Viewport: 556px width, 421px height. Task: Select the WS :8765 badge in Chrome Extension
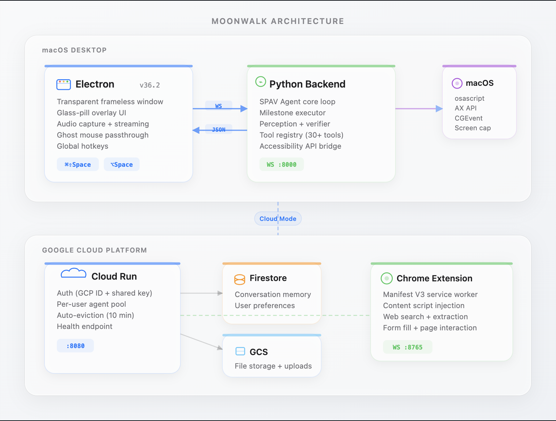408,347
